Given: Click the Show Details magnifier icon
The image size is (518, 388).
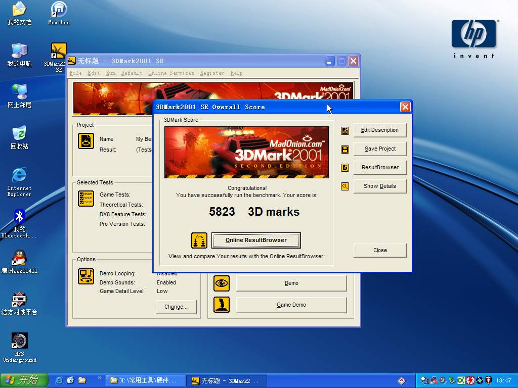Looking at the screenshot, I should pyautogui.click(x=345, y=186).
